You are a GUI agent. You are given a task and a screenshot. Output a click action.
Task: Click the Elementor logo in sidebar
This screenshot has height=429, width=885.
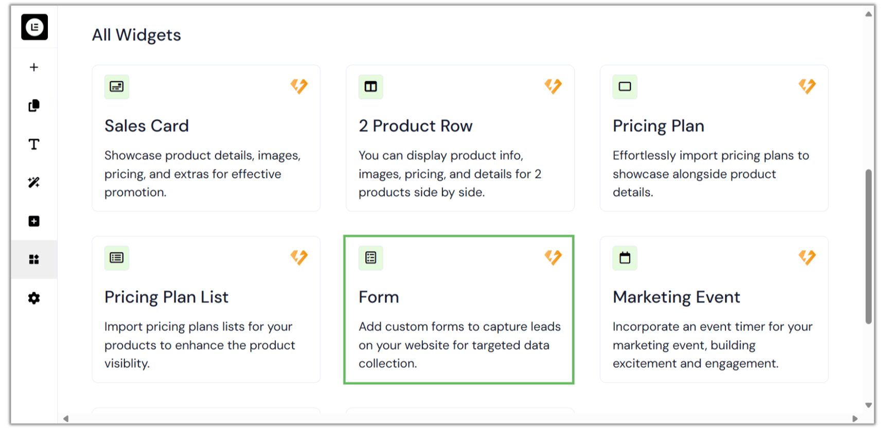(34, 27)
